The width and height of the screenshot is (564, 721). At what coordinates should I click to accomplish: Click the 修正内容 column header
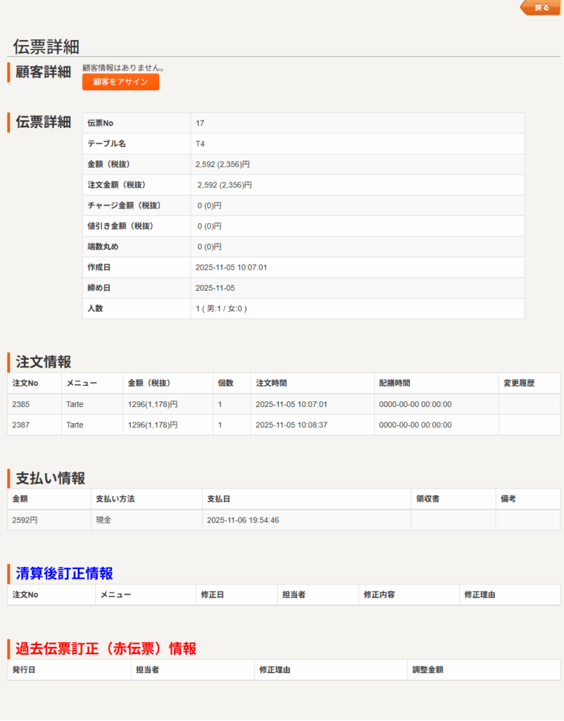point(379,594)
